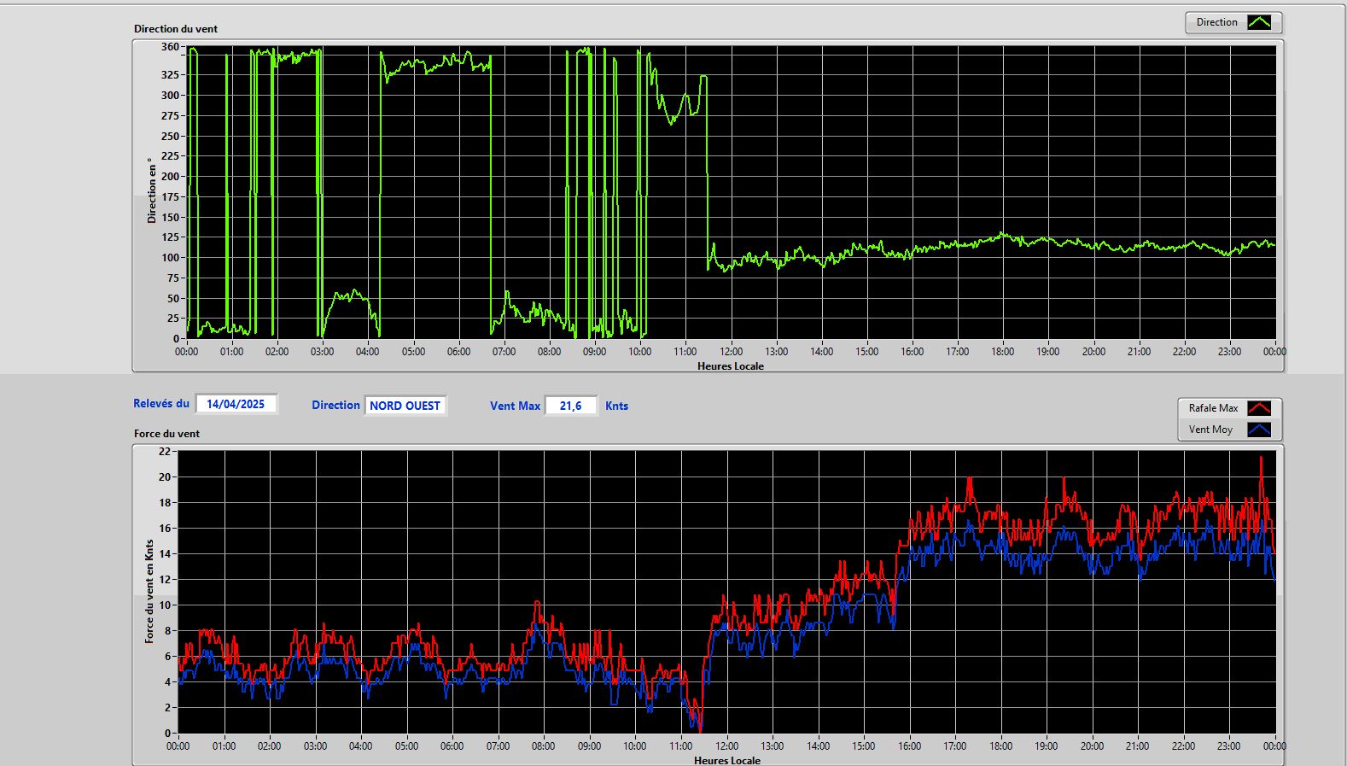Click the 'Knts' unit label
1347x766 pixels.
[x=616, y=406]
